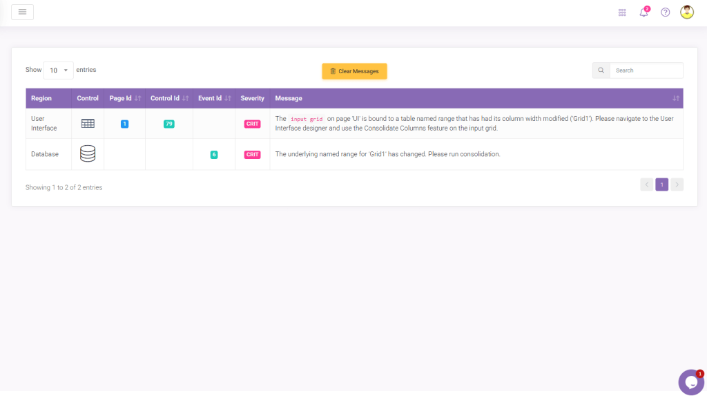The height and width of the screenshot is (398, 707).
Task: Click the input grid table icon
Action: (x=88, y=124)
